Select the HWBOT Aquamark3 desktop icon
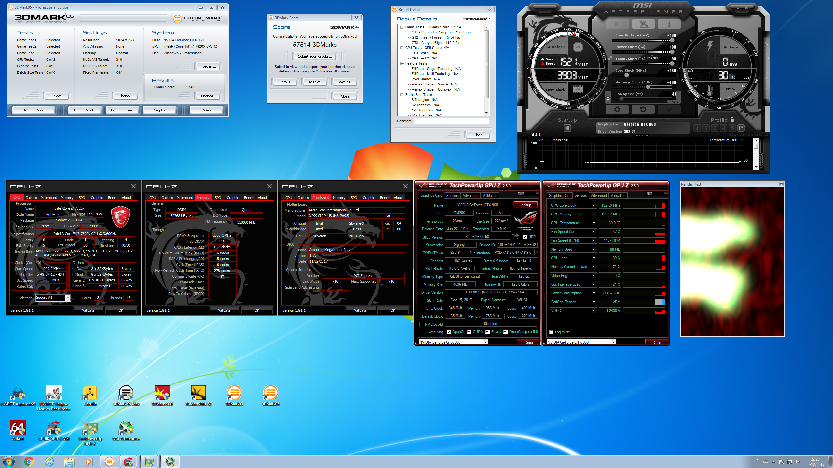 (x=18, y=396)
